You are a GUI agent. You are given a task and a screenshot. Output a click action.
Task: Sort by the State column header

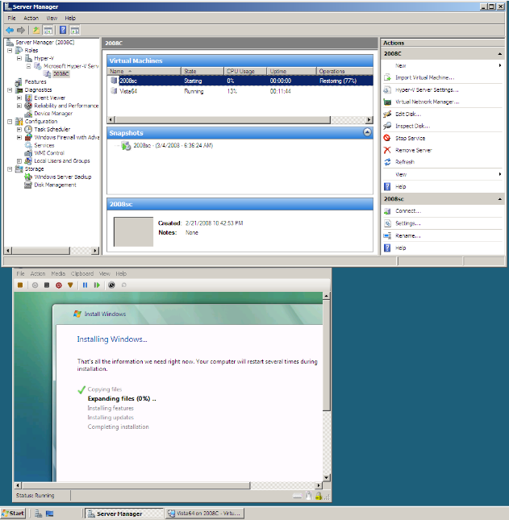click(x=202, y=71)
